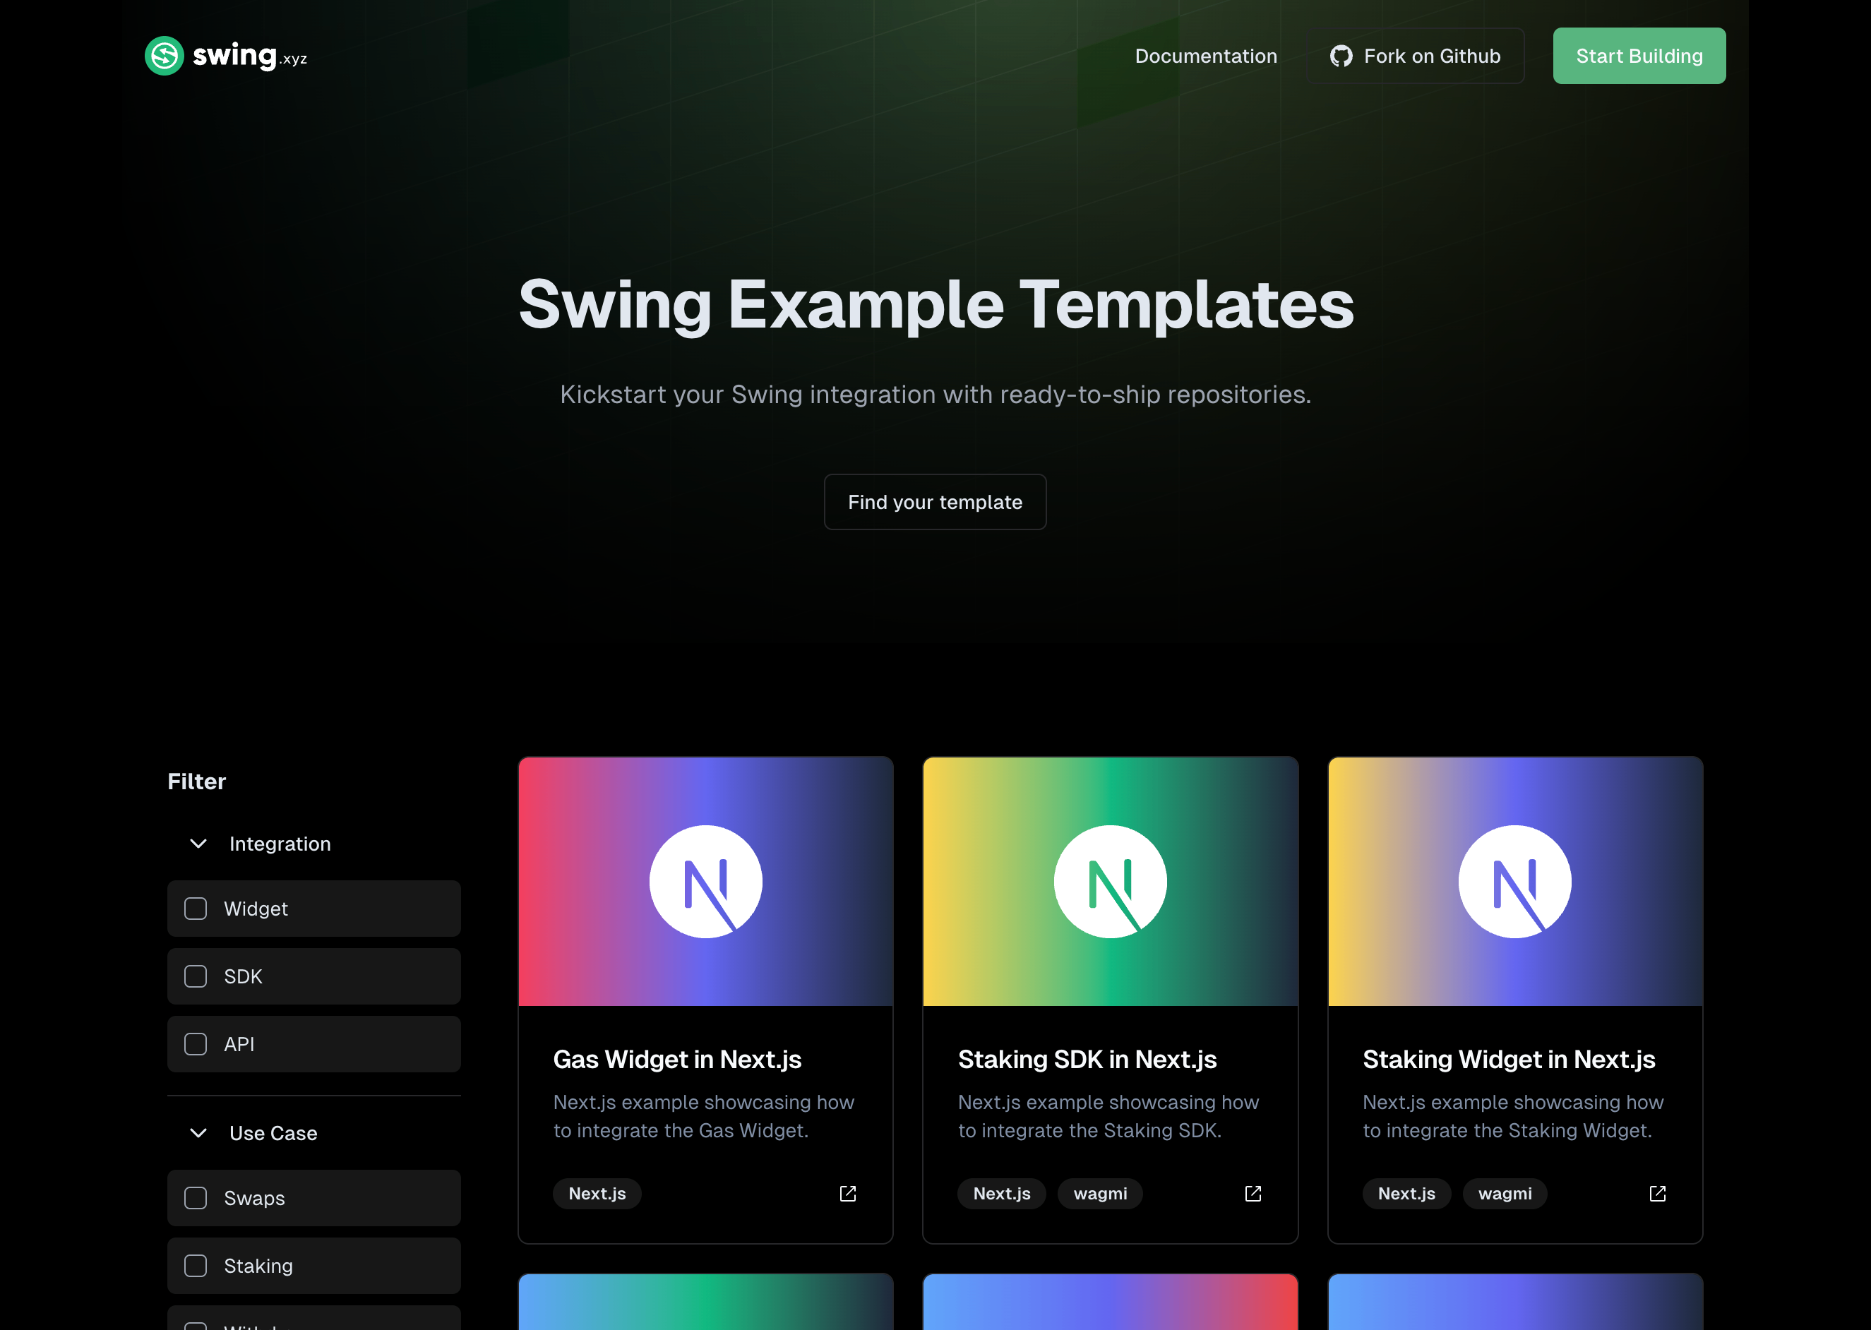Click the swing.xyz logo icon
Image resolution: width=1871 pixels, height=1330 pixels.
164,55
